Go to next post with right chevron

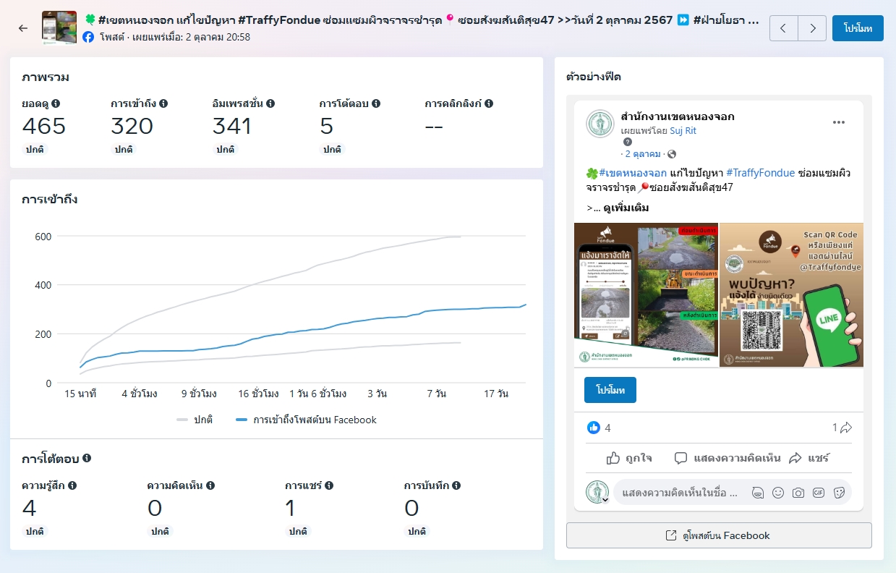[x=812, y=28]
